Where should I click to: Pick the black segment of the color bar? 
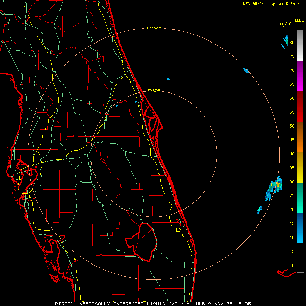click(300, 258)
